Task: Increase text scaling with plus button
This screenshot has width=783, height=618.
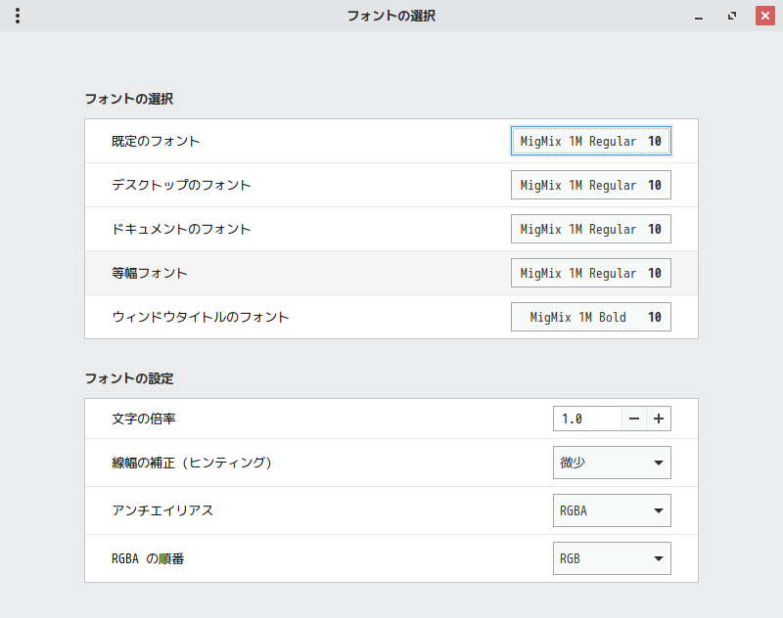Action: click(659, 419)
